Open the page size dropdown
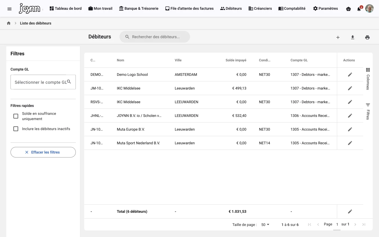 [265, 225]
